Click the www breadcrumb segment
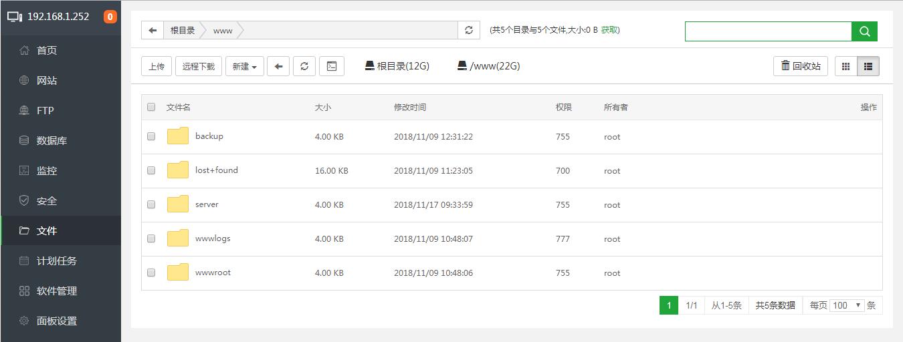The width and height of the screenshot is (903, 342). (x=223, y=30)
